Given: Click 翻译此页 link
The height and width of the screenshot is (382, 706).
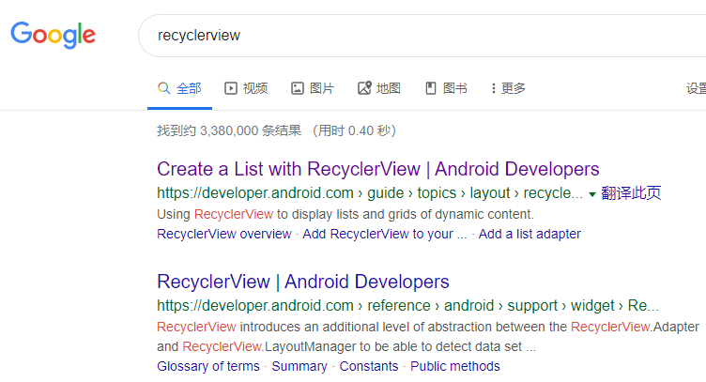Looking at the screenshot, I should 631,193.
